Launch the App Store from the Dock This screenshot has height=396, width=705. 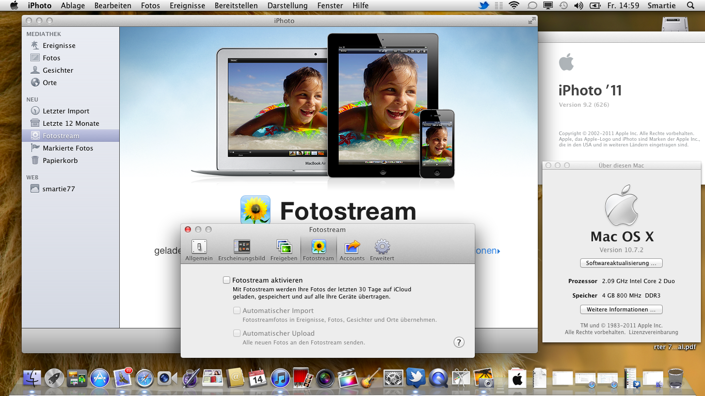[x=100, y=378]
